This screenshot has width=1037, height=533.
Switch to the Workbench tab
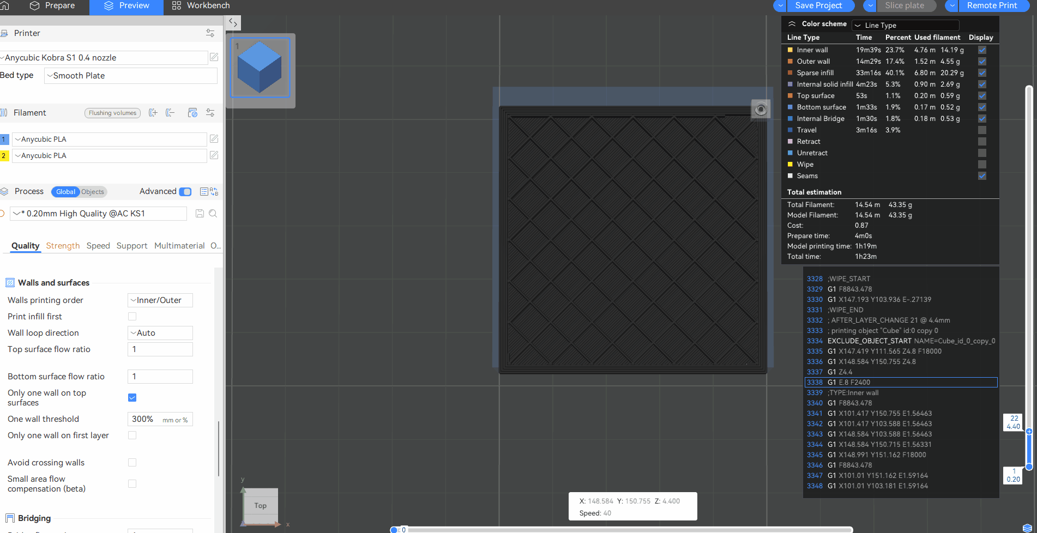[x=201, y=6]
